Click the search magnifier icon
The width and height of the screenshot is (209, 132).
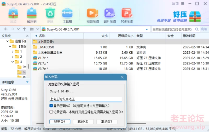(x=197, y=29)
